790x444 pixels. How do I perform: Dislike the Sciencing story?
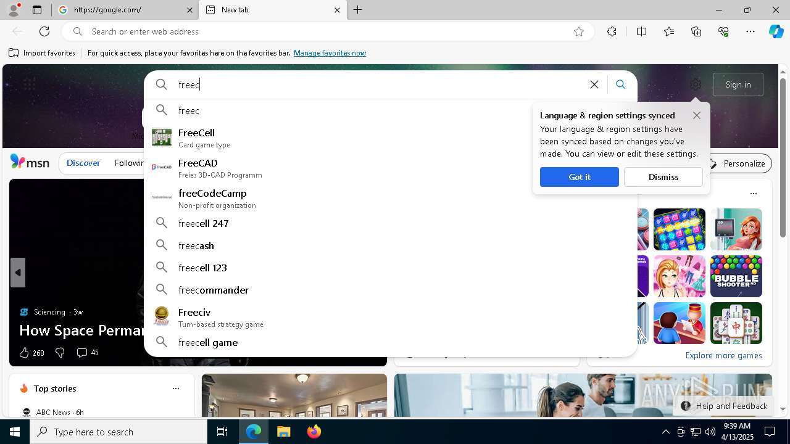60,353
